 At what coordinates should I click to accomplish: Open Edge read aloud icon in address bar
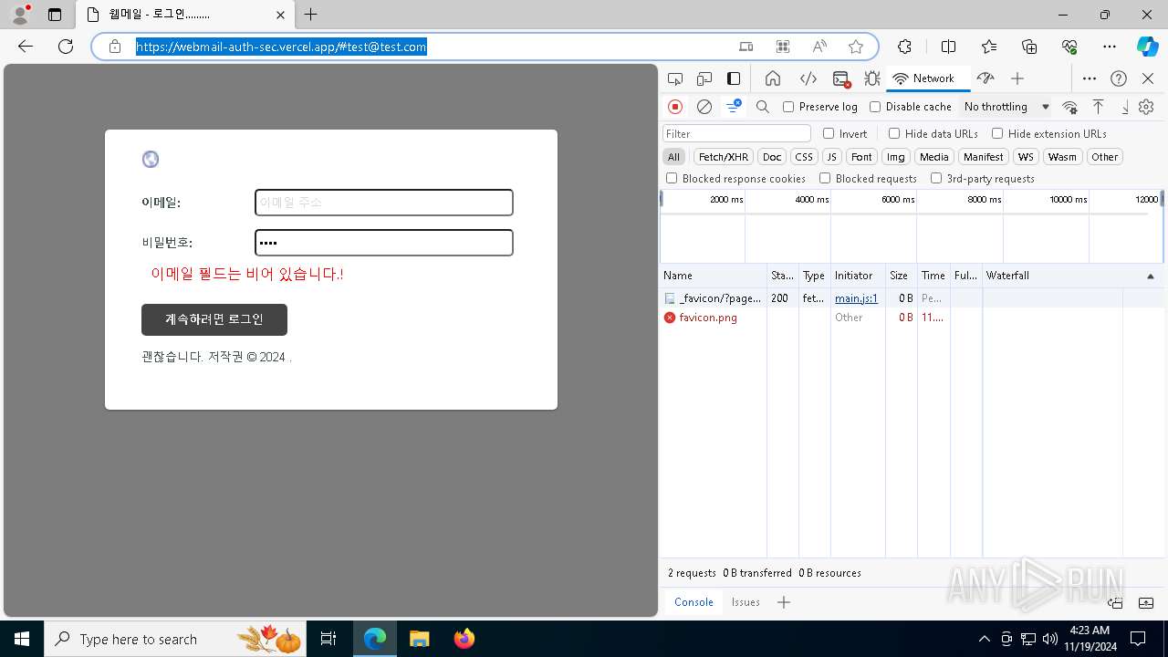tap(819, 47)
